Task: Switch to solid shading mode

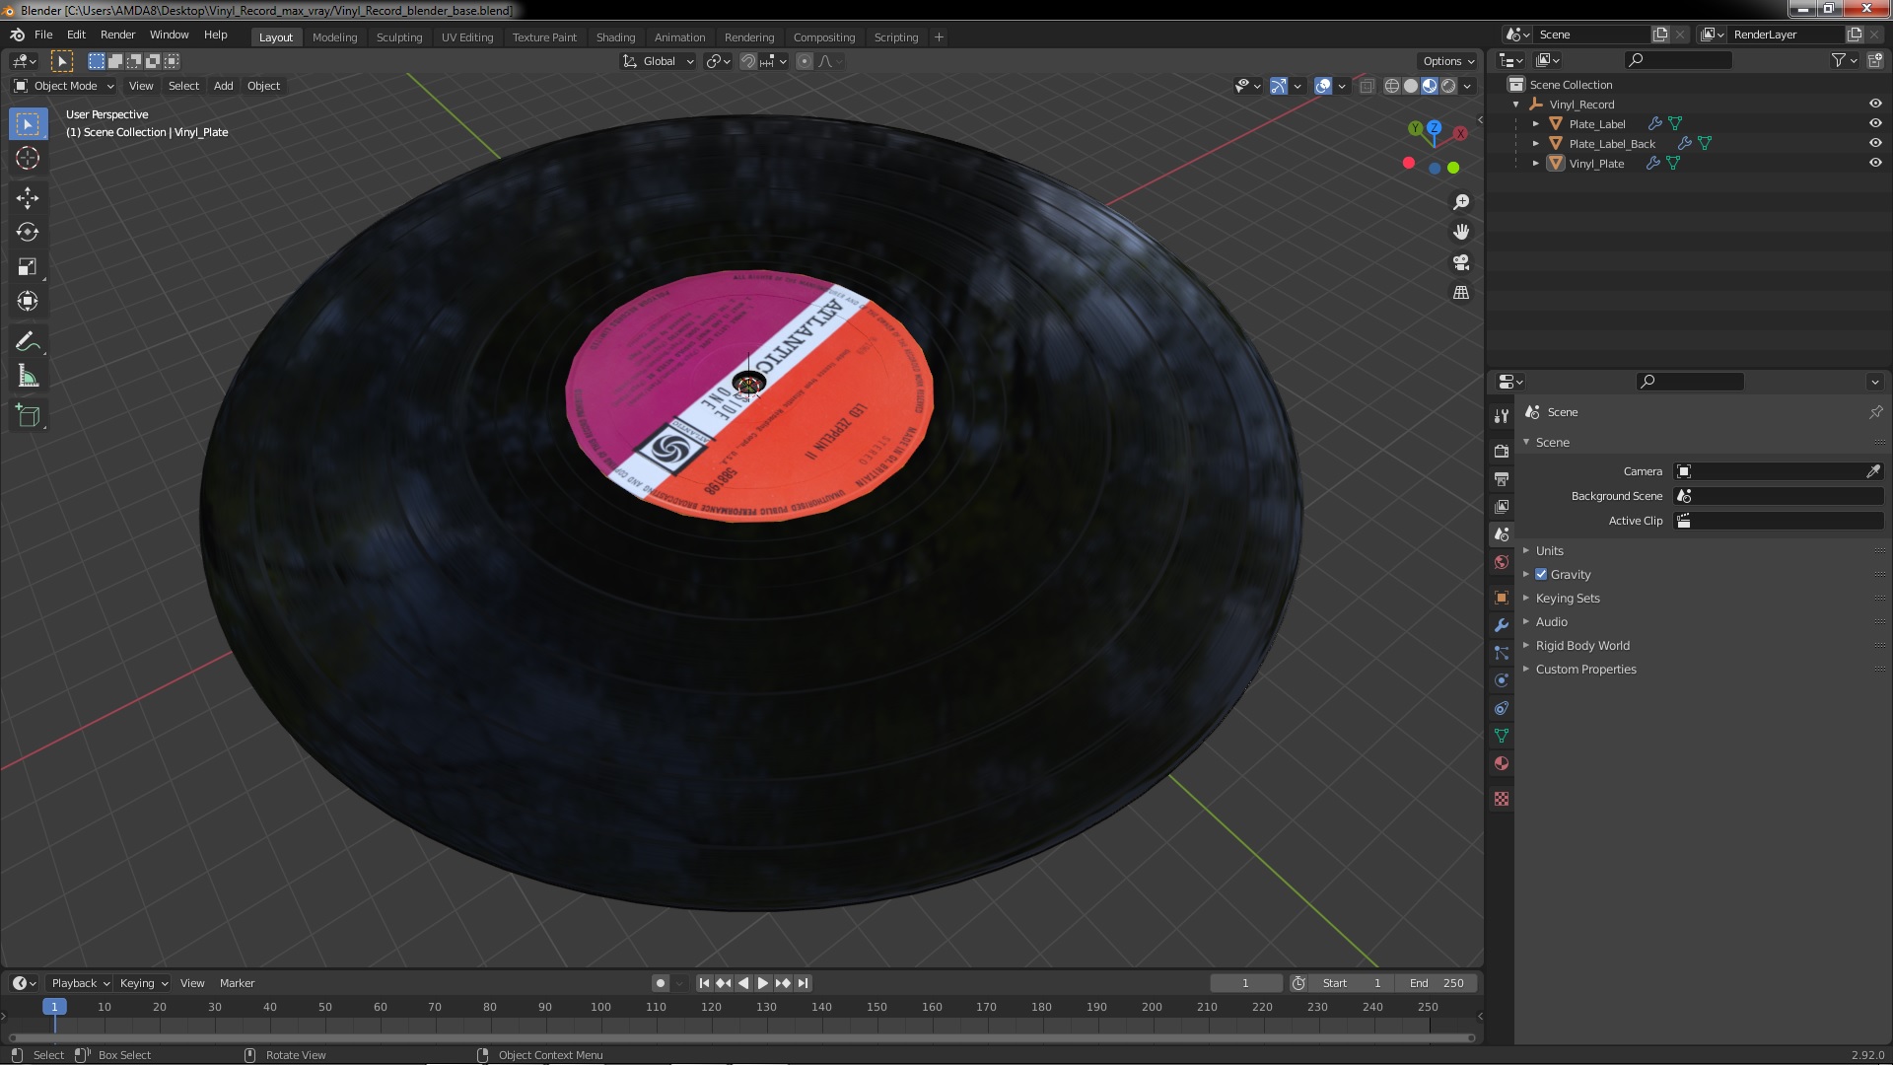Action: pyautogui.click(x=1411, y=86)
